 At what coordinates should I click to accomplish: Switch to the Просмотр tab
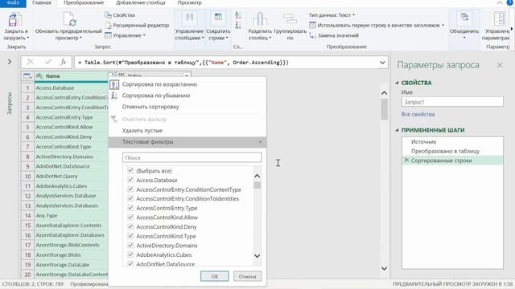pos(190,2)
